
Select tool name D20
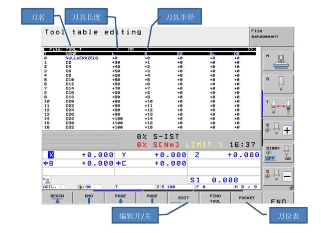coord(70,101)
